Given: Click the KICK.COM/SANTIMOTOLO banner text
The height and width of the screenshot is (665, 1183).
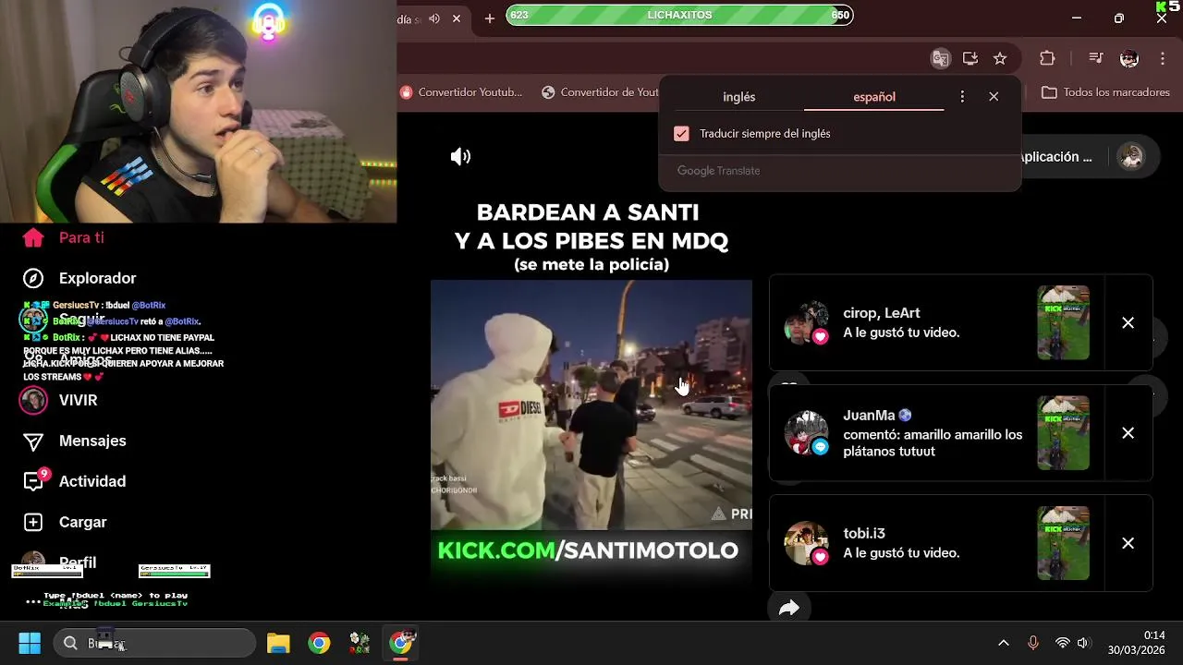Looking at the screenshot, I should point(588,550).
